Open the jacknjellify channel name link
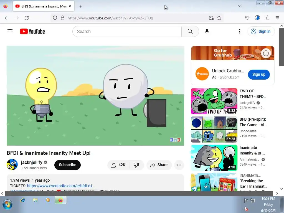Screen dimensions: 284x213 coord(32,162)
